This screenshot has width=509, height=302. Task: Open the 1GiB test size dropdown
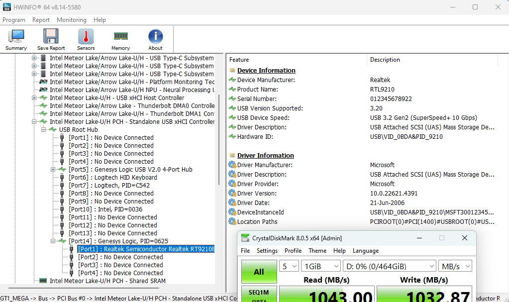[321, 266]
